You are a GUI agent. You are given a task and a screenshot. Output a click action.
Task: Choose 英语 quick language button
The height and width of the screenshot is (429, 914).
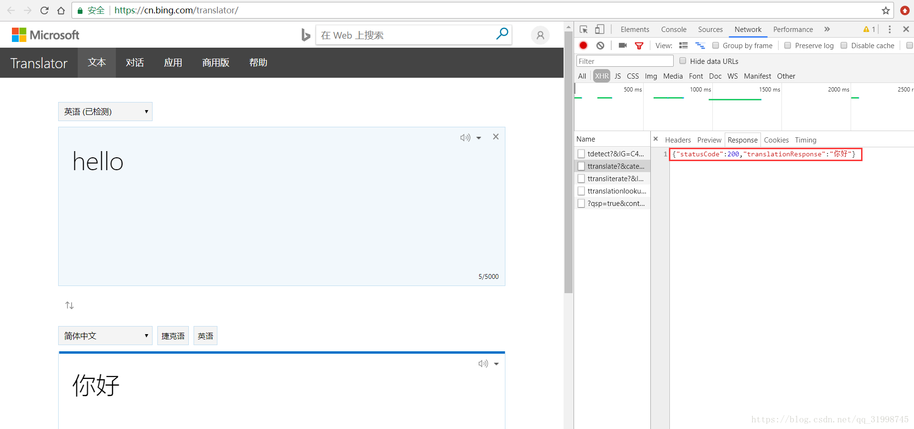pos(205,336)
